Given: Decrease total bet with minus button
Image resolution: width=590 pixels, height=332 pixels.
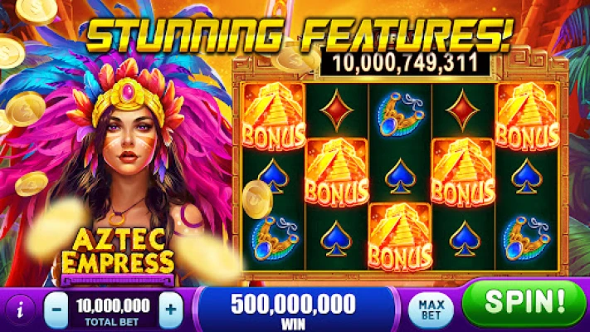Looking at the screenshot, I should (56, 310).
